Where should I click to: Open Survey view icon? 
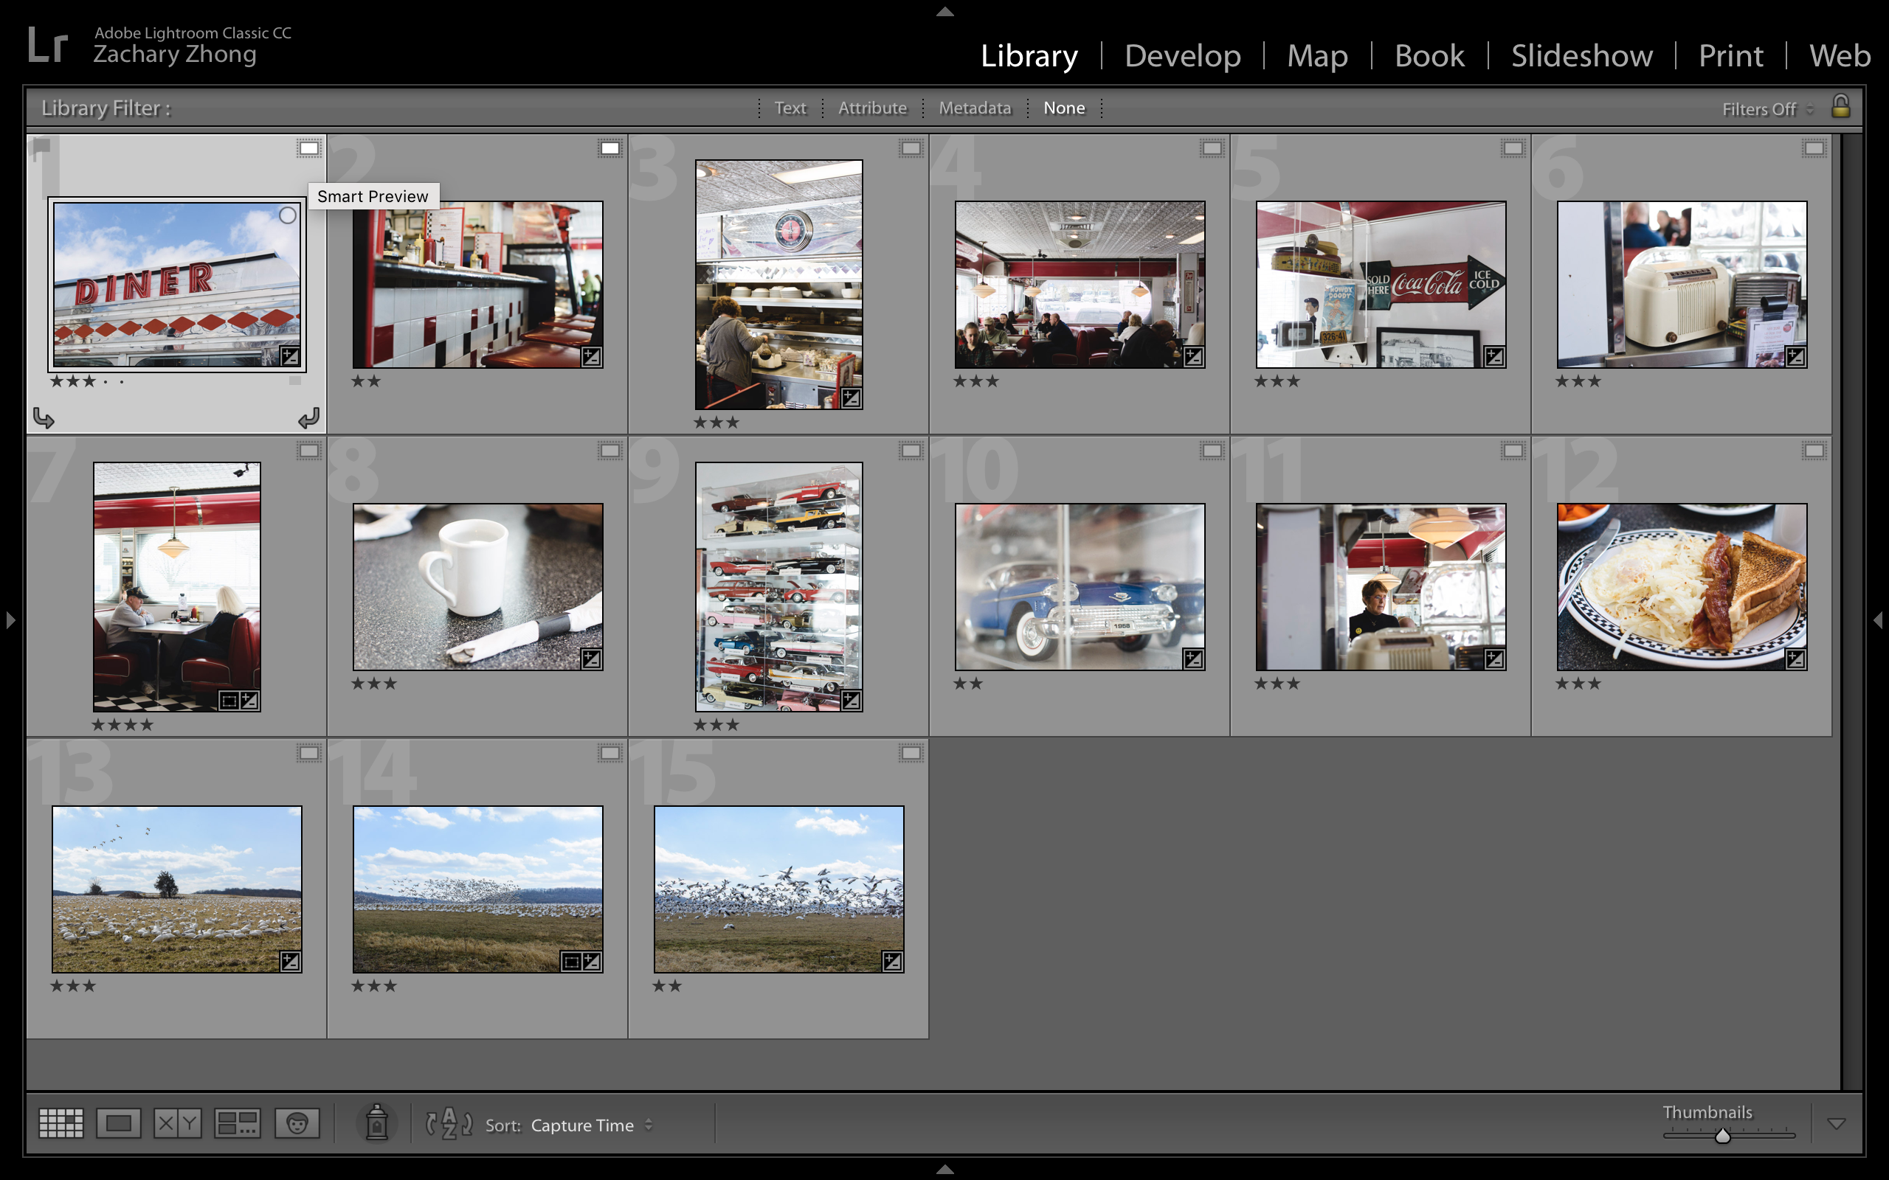[x=238, y=1124]
